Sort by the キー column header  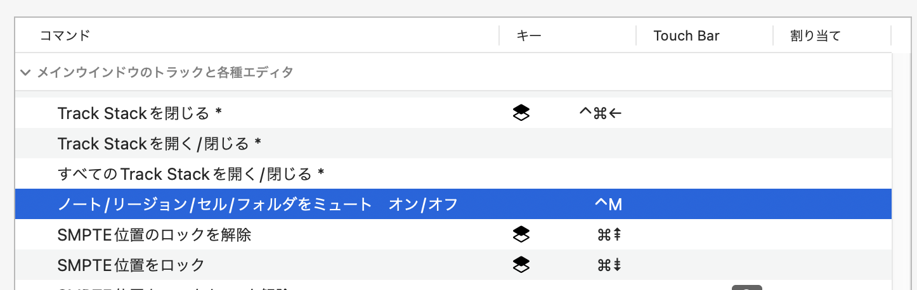529,35
